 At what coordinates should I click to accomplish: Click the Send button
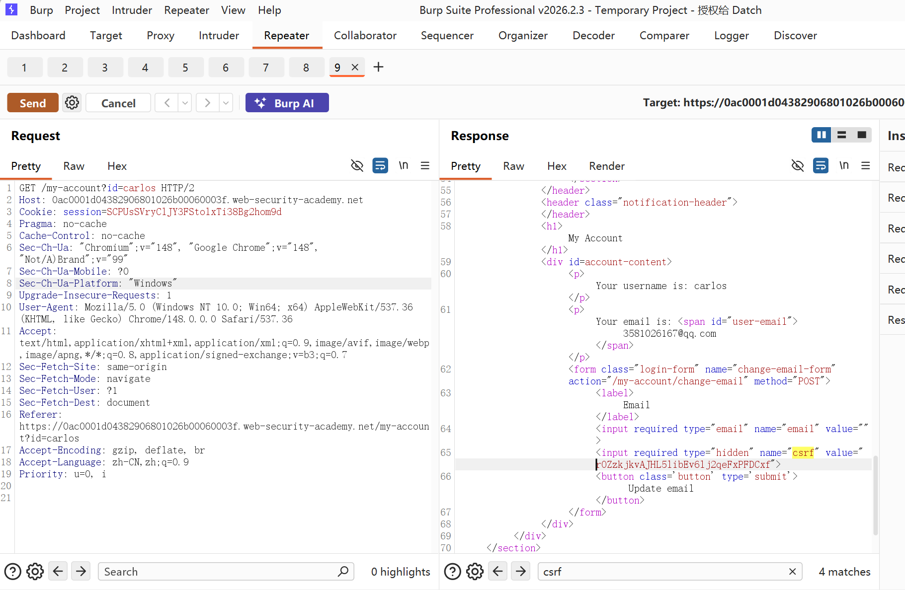click(33, 103)
